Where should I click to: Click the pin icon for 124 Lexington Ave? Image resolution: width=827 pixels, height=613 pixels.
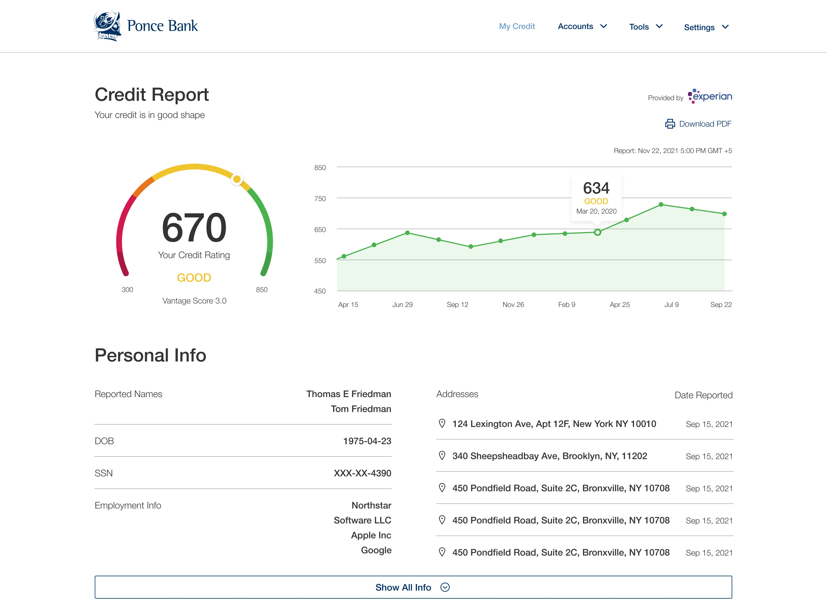click(x=442, y=424)
